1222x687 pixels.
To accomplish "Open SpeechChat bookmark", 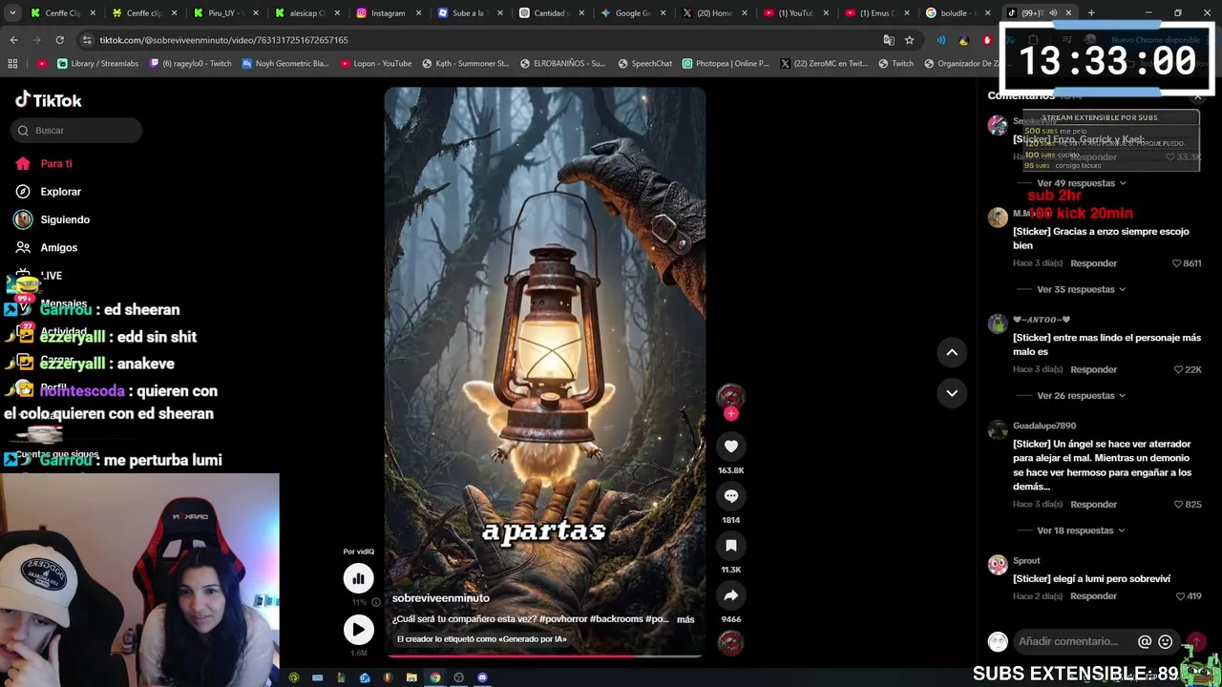I will point(645,64).
